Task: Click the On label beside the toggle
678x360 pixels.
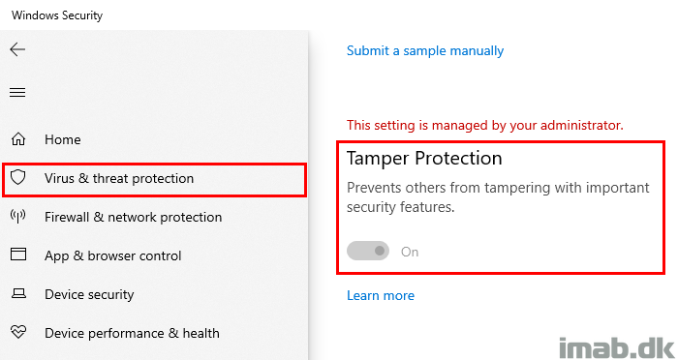Action: (x=410, y=252)
